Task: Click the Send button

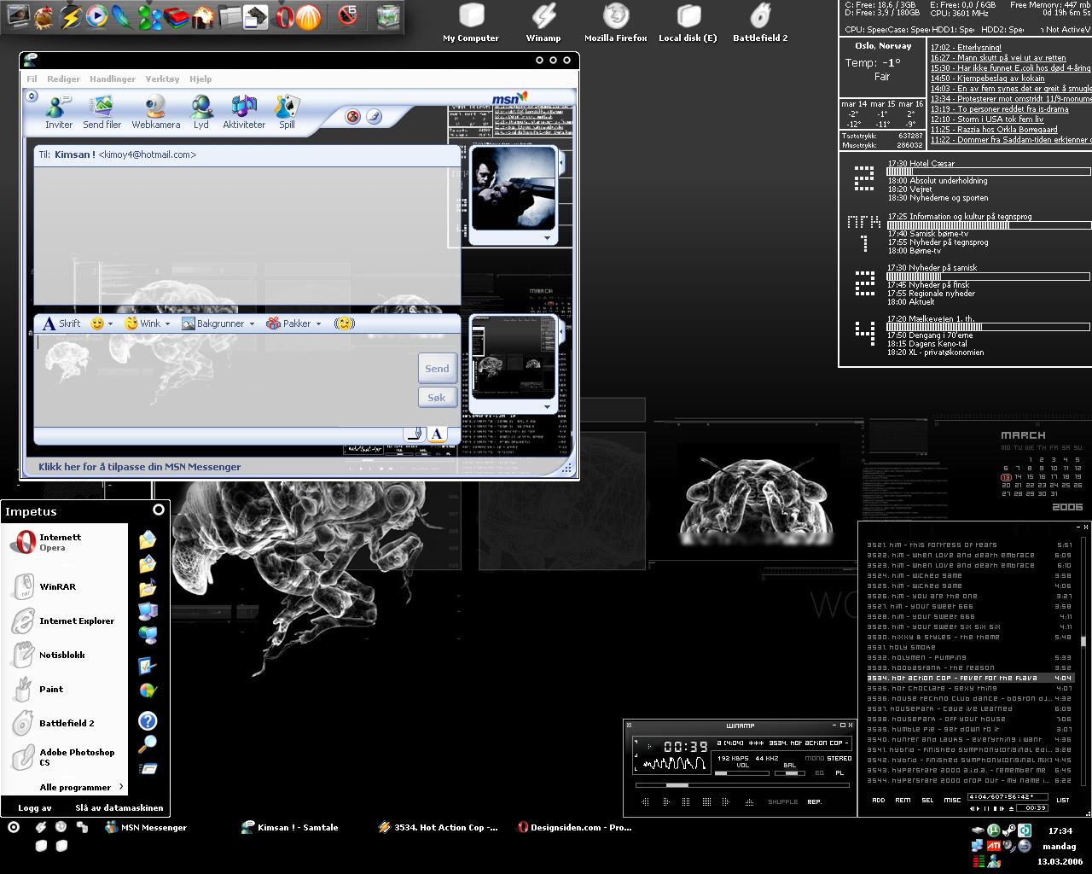Action: pos(437,368)
